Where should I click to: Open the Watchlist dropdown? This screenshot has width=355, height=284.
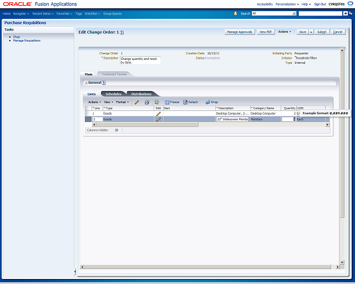[x=92, y=13]
